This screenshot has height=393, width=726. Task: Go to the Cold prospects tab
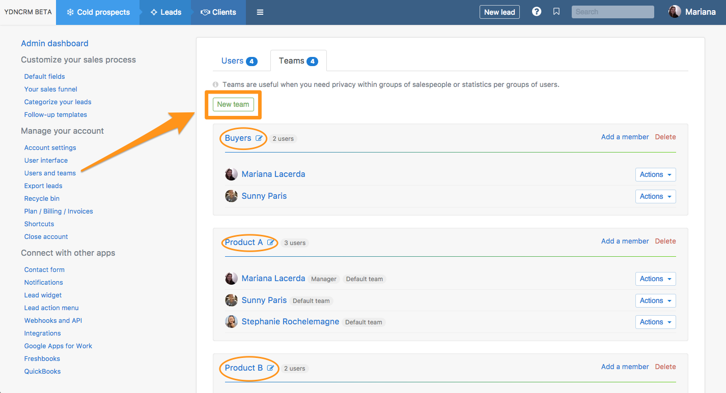pyautogui.click(x=98, y=12)
